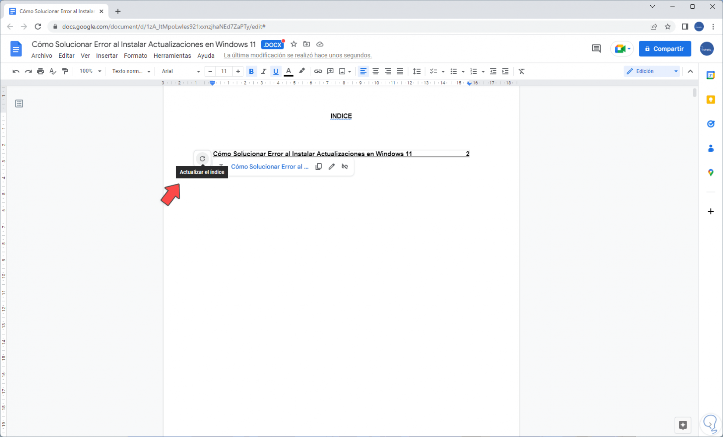Open the Archivo menu
The image size is (723, 437).
[42, 56]
